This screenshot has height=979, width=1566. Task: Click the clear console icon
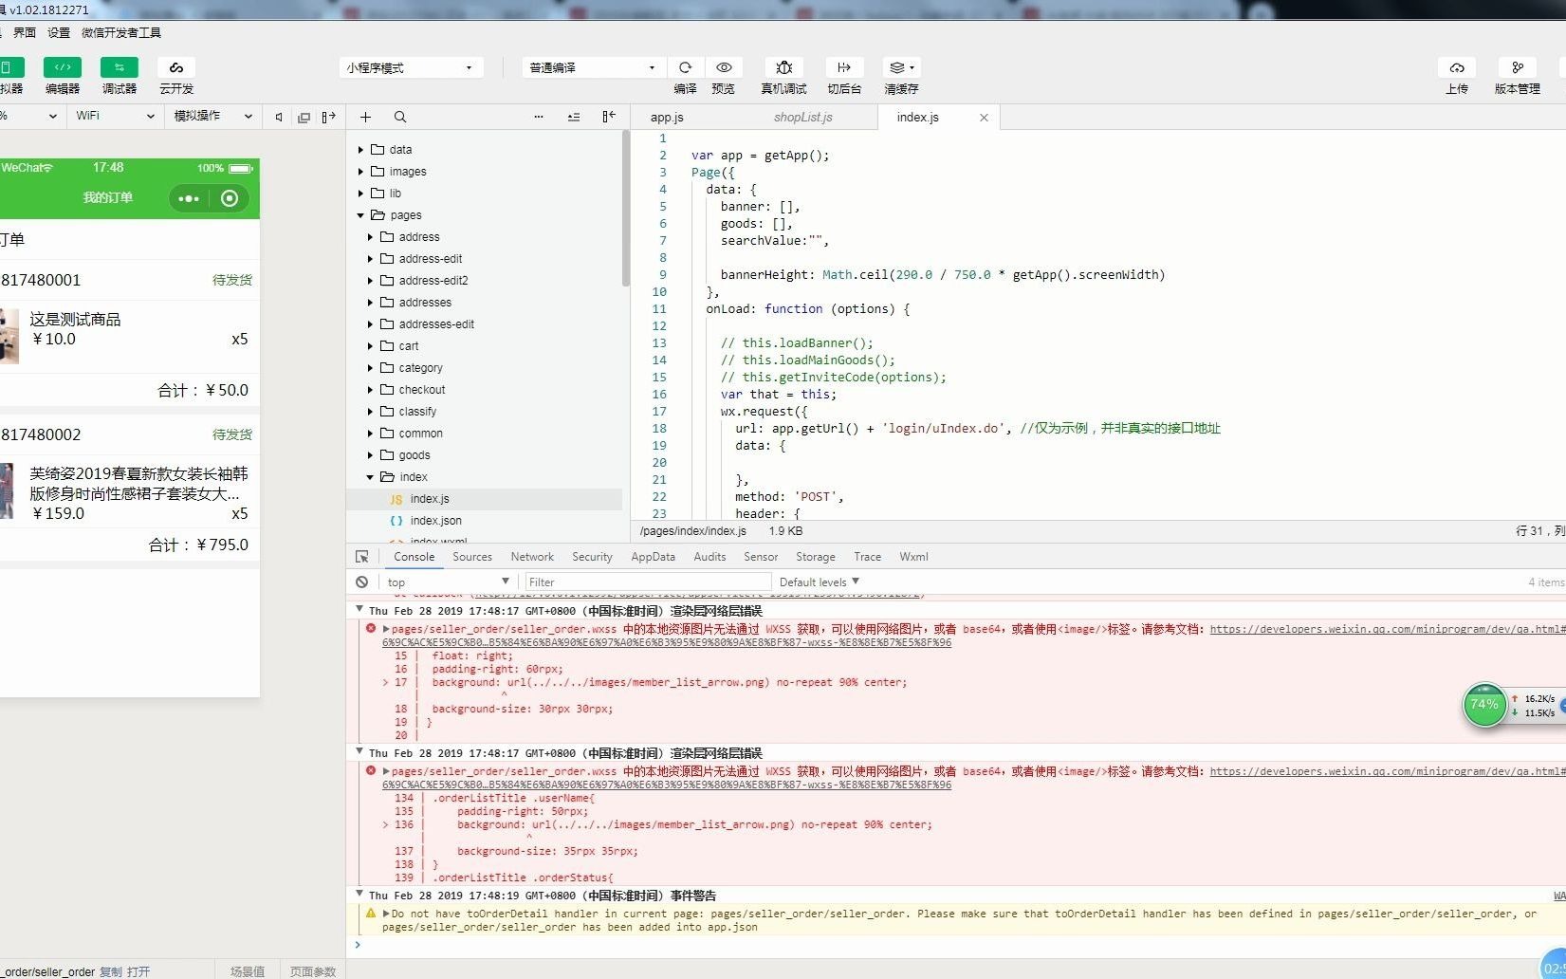click(361, 582)
